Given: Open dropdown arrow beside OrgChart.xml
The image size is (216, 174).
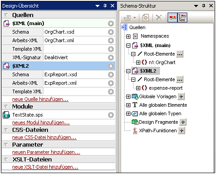Looking at the screenshot, I should (x=111, y=40).
